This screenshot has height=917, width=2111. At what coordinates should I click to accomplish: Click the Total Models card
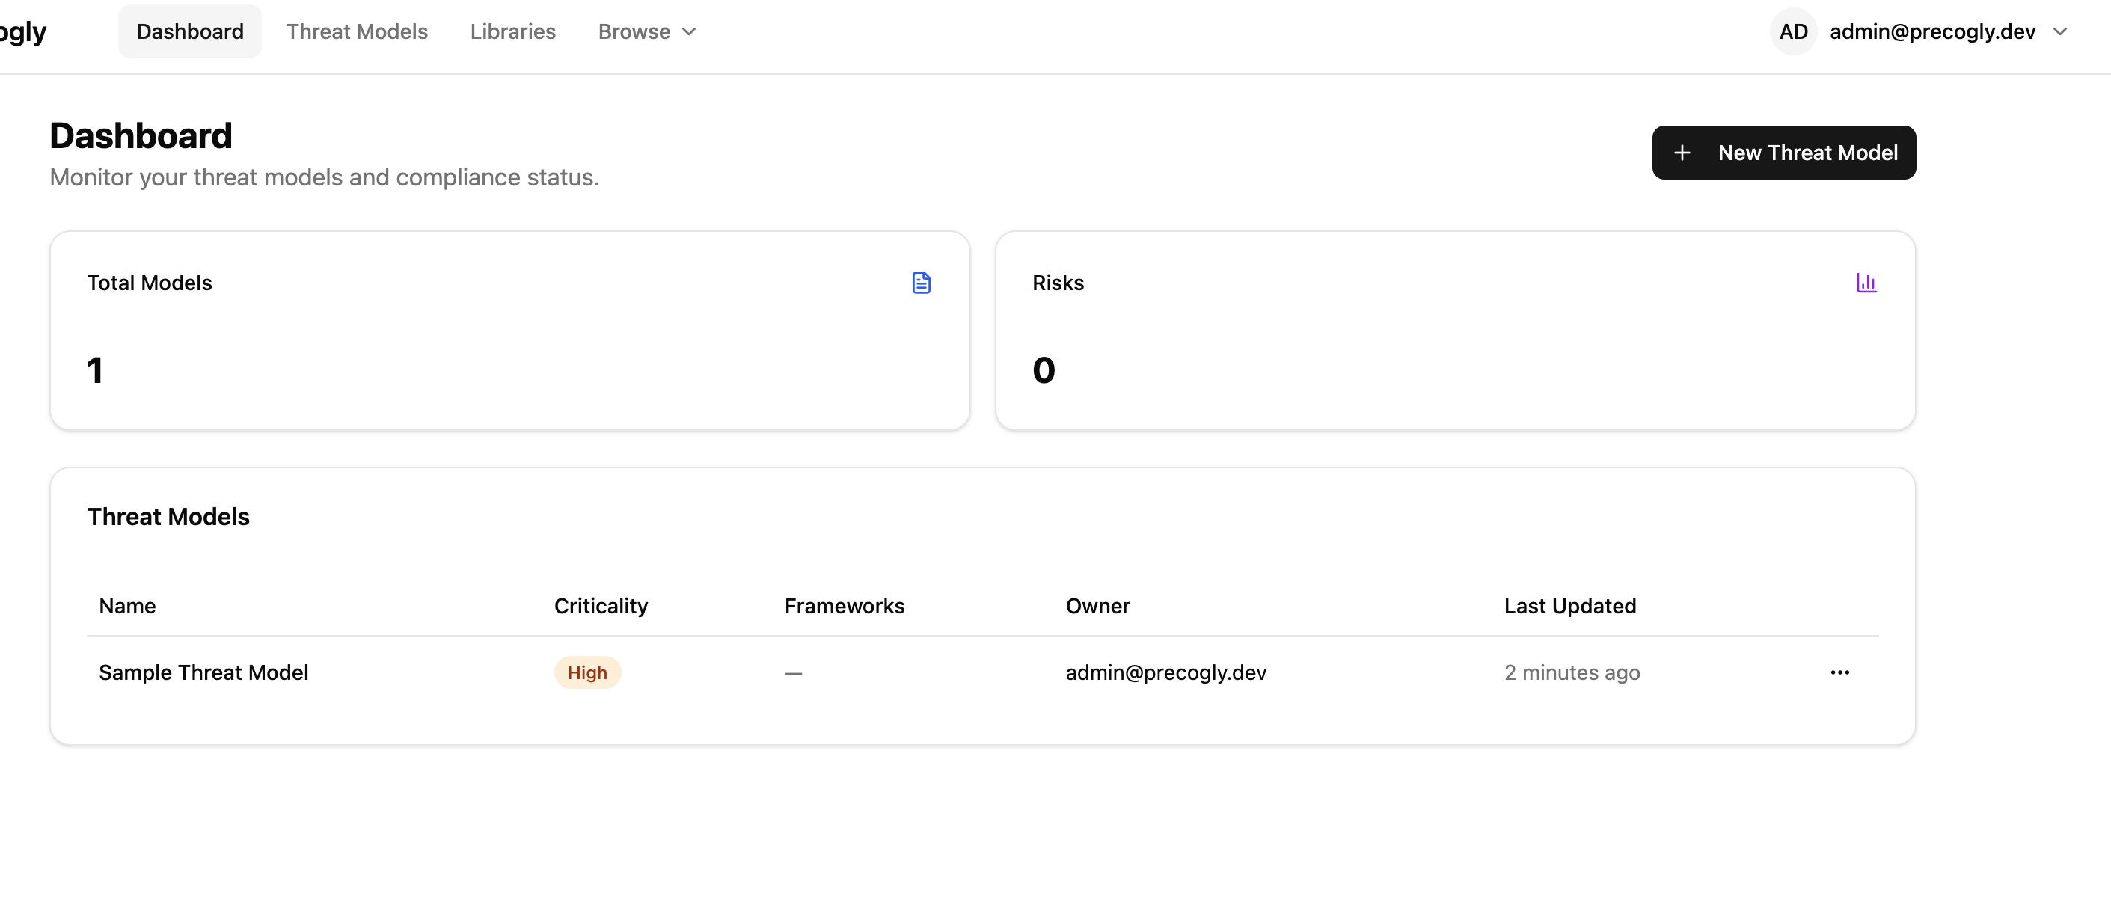[x=509, y=331]
